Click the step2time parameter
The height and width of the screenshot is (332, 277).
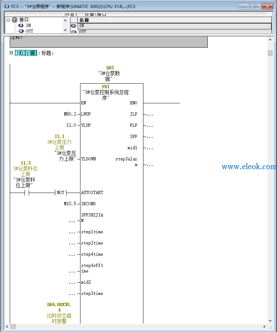92,243
